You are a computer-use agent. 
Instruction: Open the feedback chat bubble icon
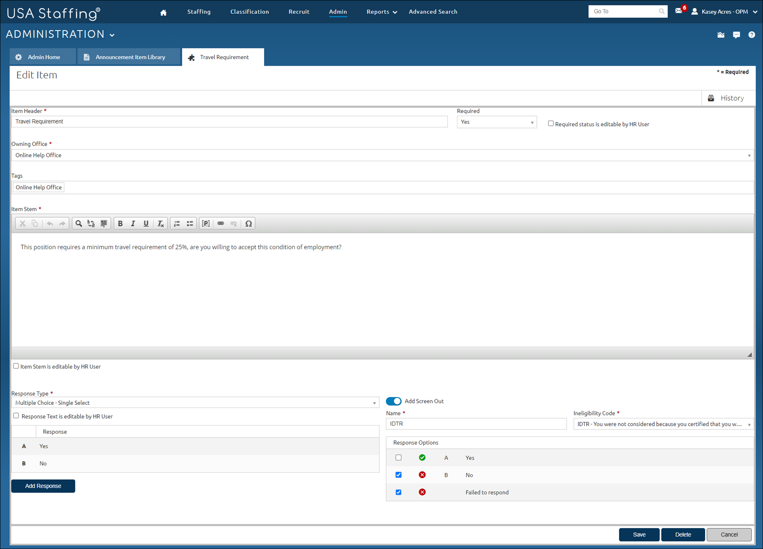736,35
